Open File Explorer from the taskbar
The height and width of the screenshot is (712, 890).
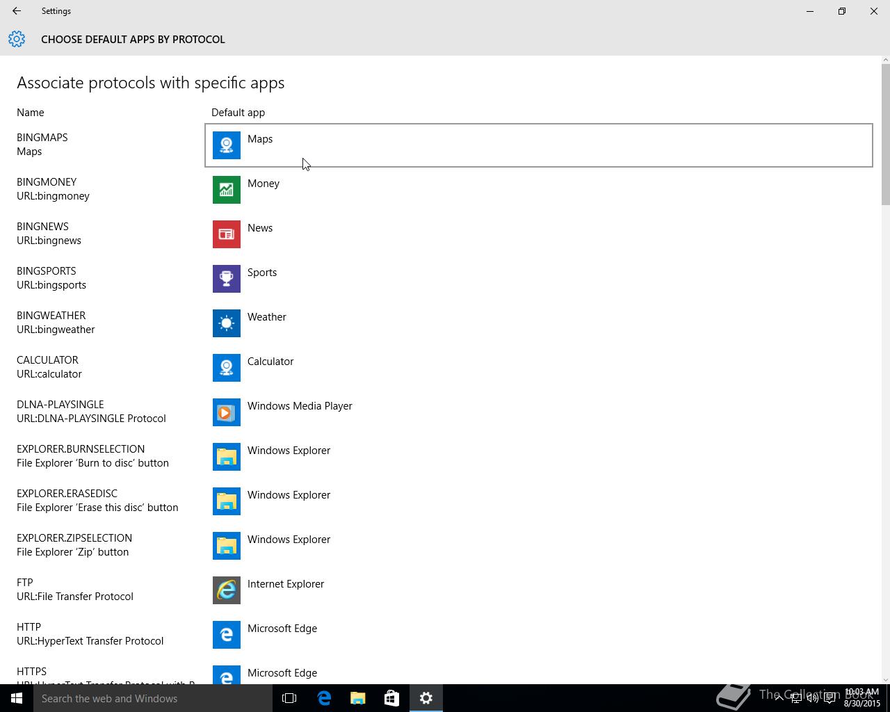[x=358, y=698]
